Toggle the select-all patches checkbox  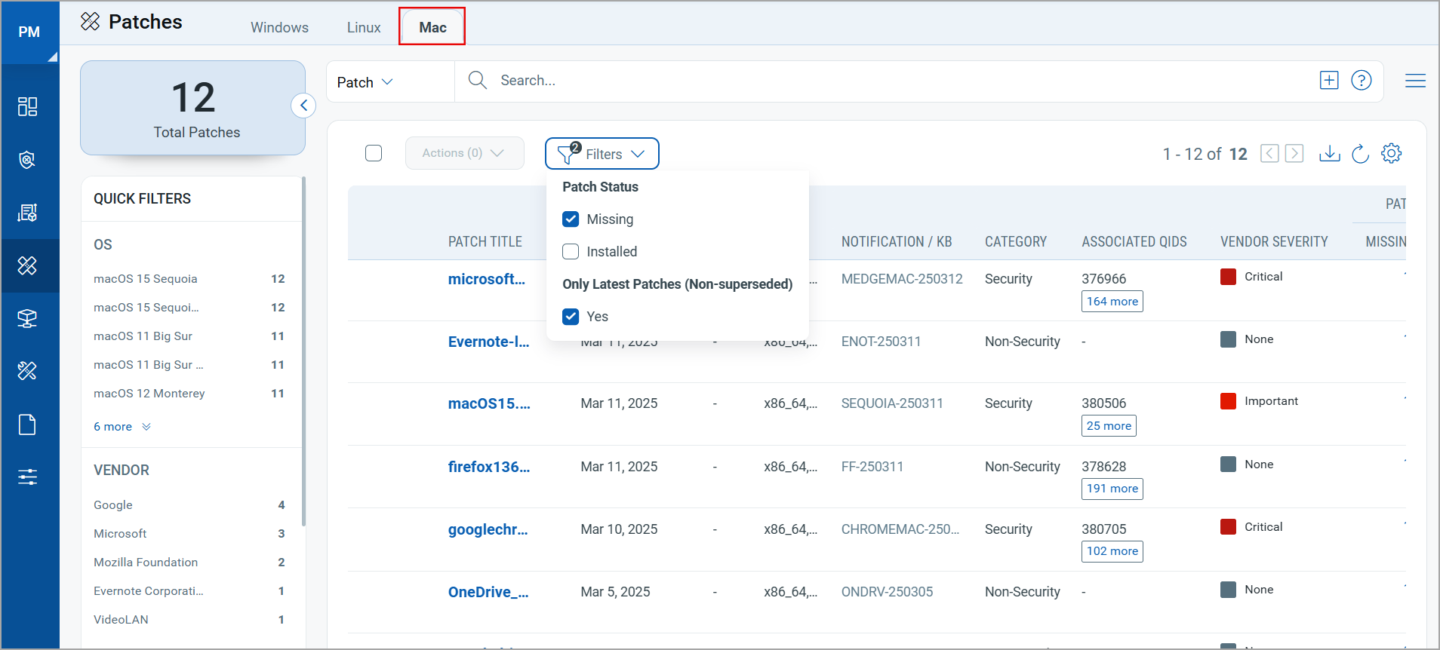click(374, 154)
